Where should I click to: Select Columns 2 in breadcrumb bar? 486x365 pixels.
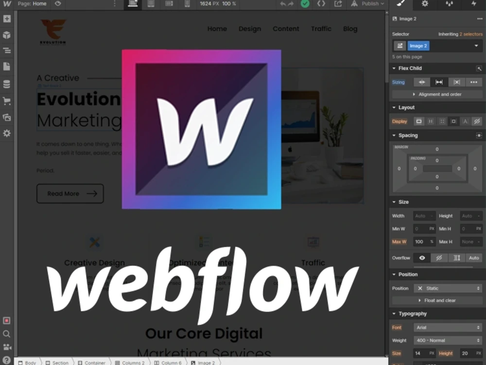point(130,363)
